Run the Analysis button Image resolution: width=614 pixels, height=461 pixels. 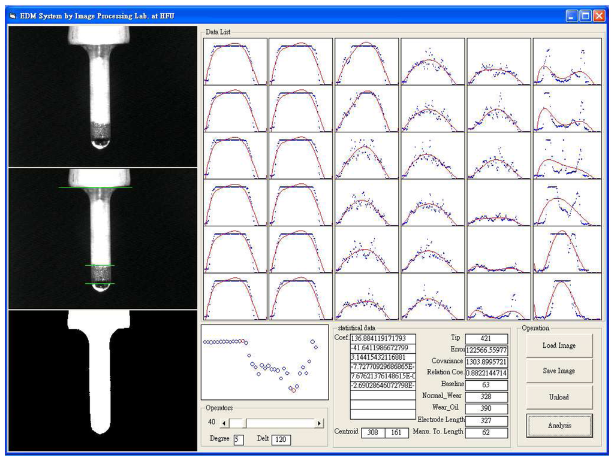558,426
